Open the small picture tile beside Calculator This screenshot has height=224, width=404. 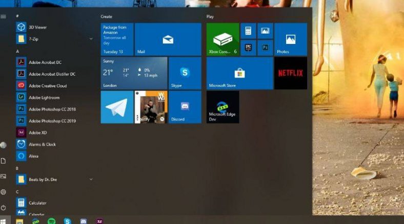(x=265, y=31)
